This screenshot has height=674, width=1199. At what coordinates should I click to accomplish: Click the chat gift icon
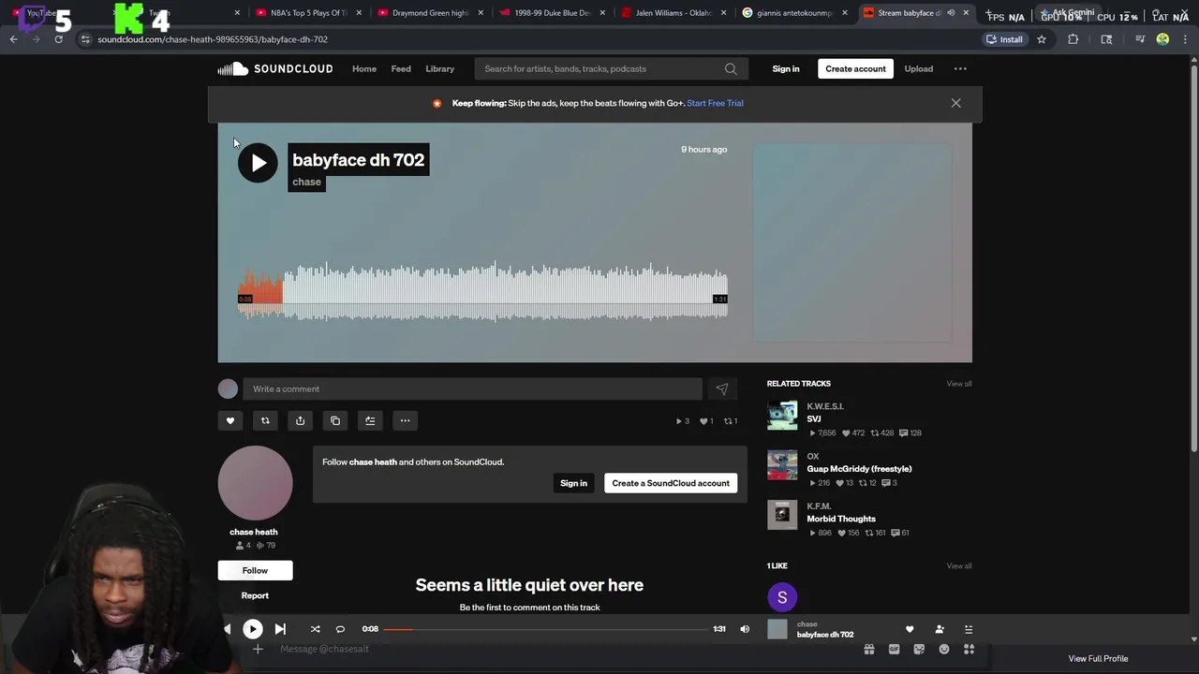click(x=868, y=649)
